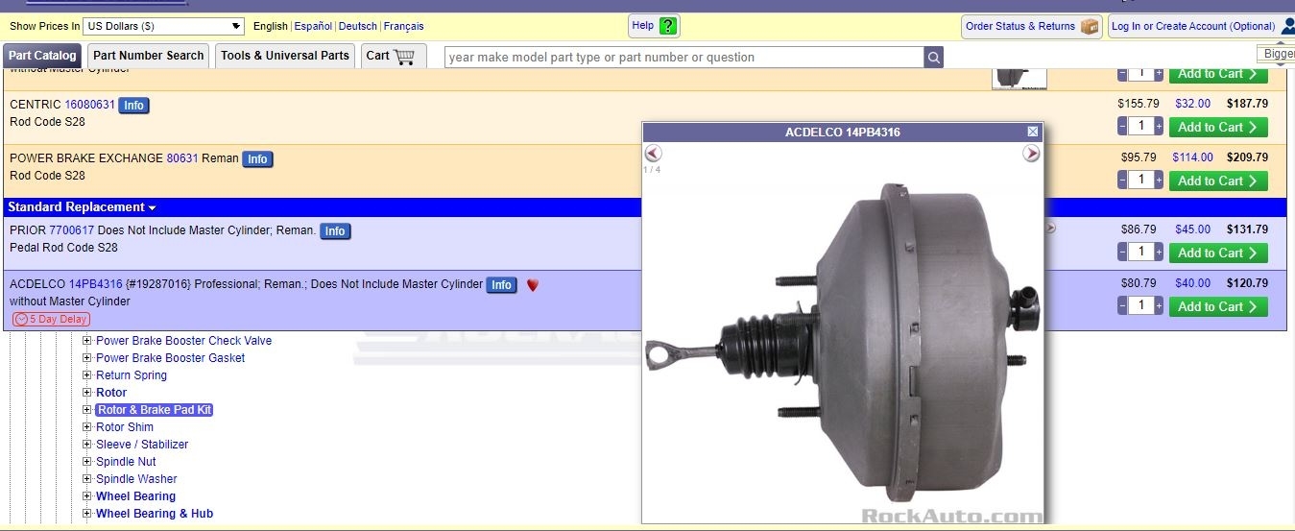Close the ACDELCO 14PB4316 image popup
The height and width of the screenshot is (531, 1295).
tap(1033, 132)
